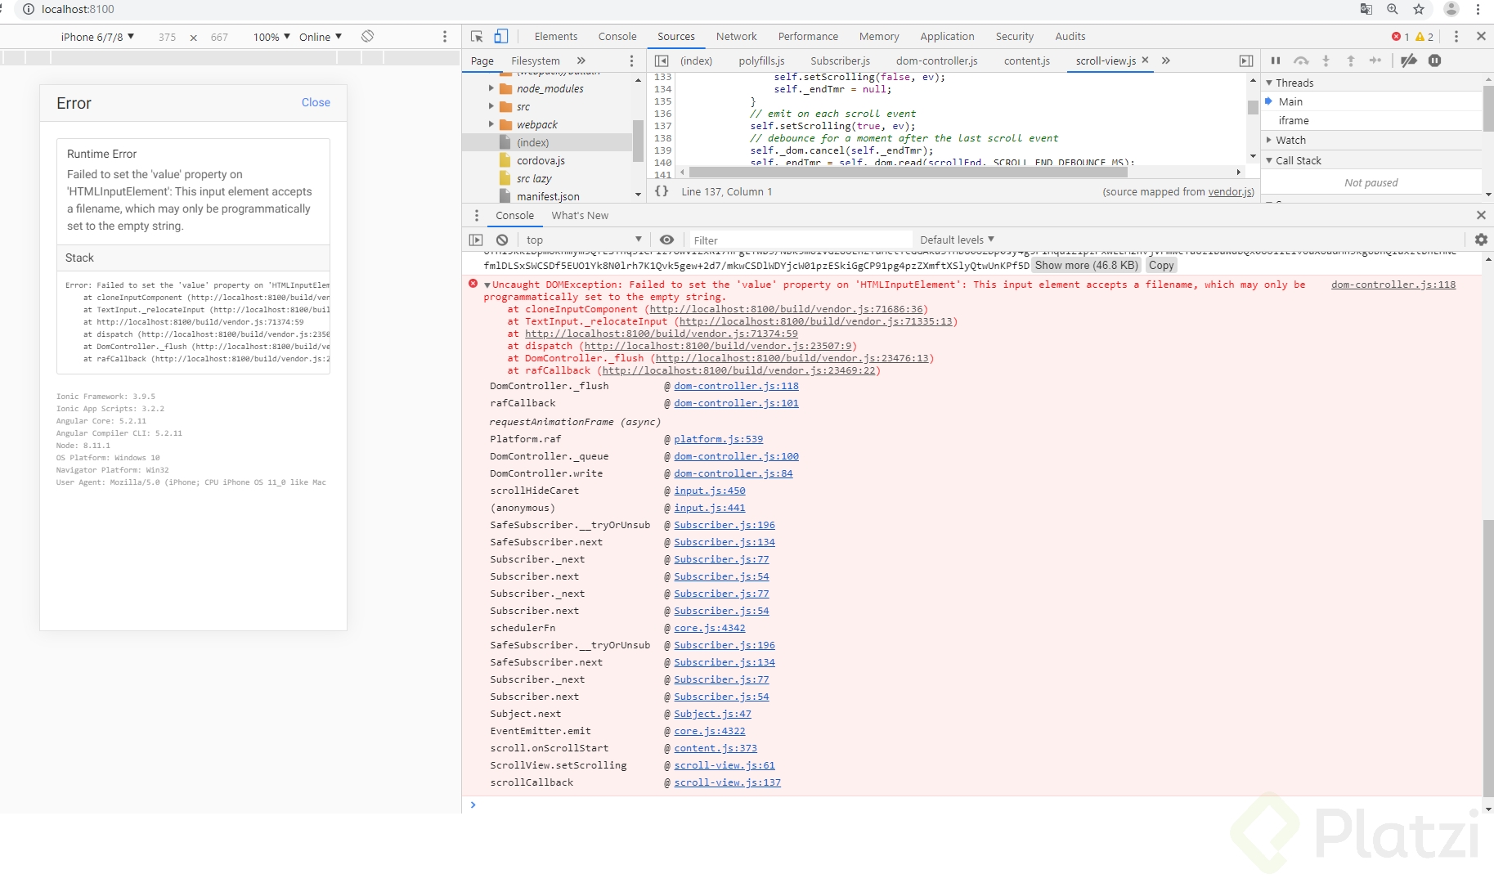Viewport: 1494px width, 883px height.
Task: Pause script execution in debugger
Action: click(x=1276, y=61)
